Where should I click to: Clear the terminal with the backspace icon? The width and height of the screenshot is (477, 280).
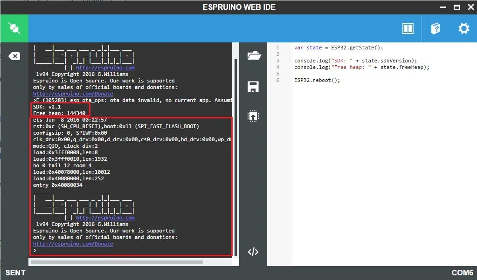point(14,56)
